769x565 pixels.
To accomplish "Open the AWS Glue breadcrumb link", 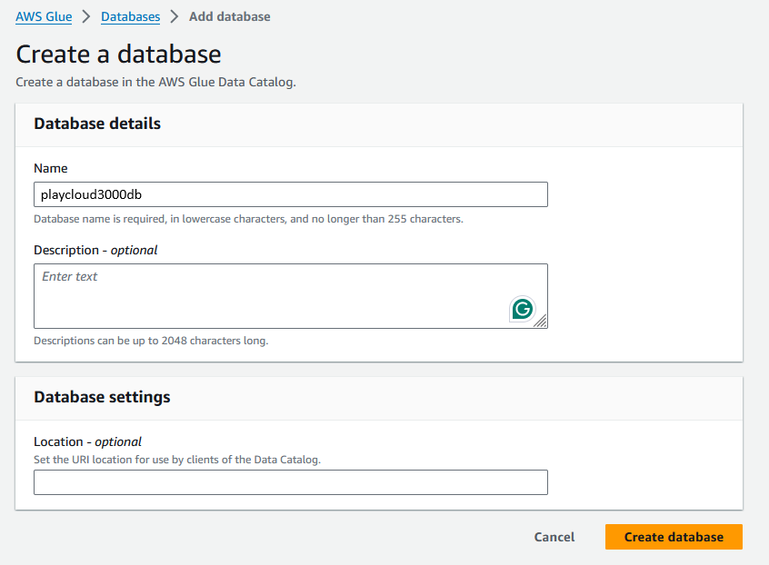I will [44, 16].
